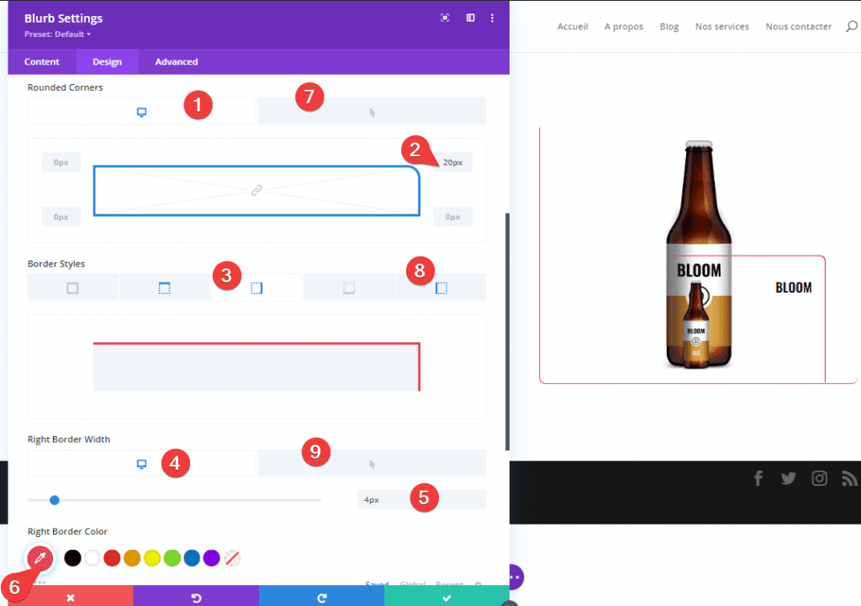Click the settings panel vertical scrollbar
This screenshot has height=606, width=861.
coord(507,331)
